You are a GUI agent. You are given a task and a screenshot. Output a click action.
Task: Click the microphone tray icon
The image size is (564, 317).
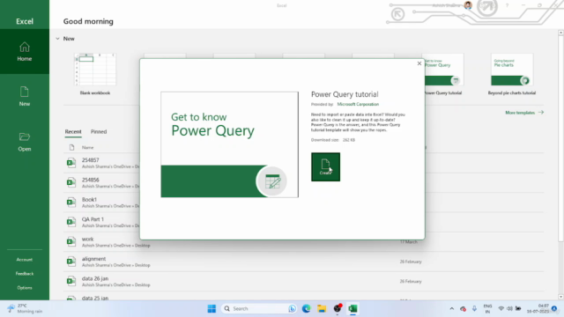[474, 308]
